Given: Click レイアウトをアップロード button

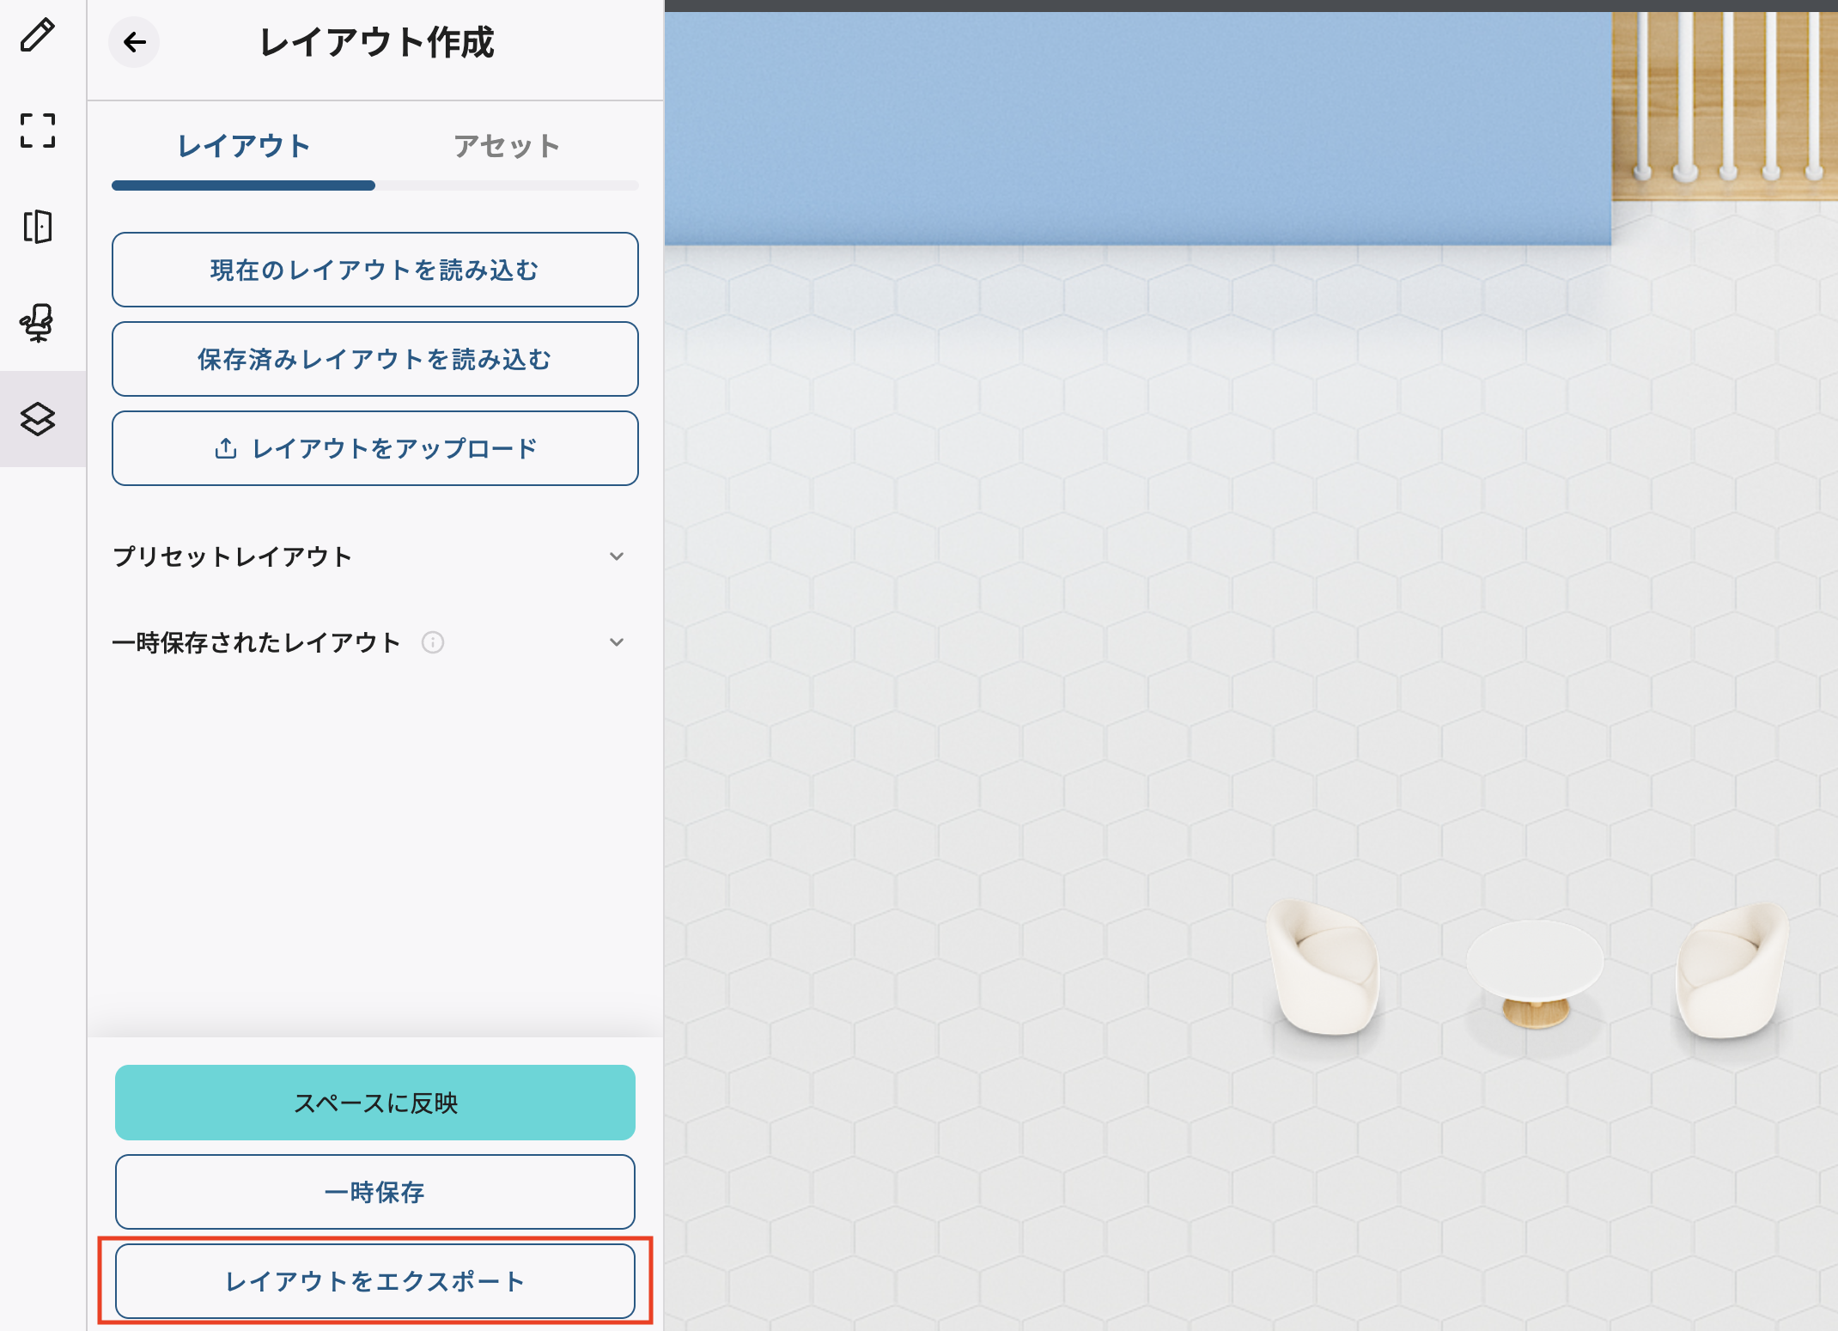Looking at the screenshot, I should click(x=375, y=448).
